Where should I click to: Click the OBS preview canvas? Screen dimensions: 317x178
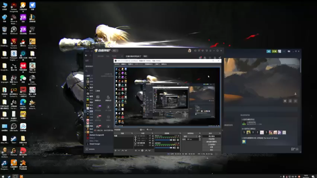pyautogui.click(x=167, y=97)
